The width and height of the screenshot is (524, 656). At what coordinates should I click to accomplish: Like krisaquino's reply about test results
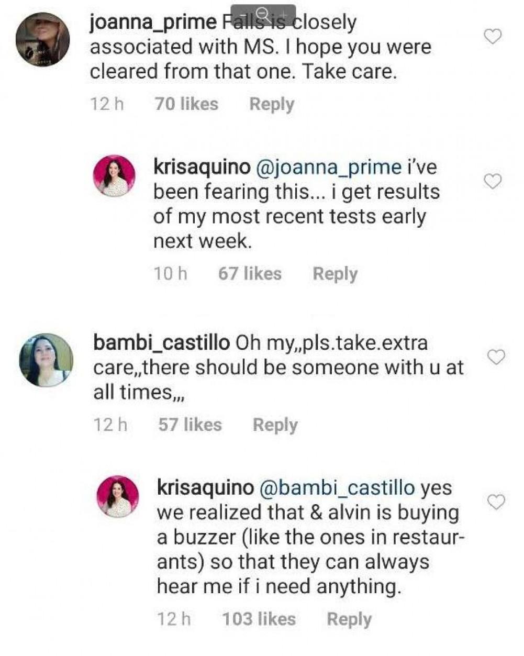(493, 181)
